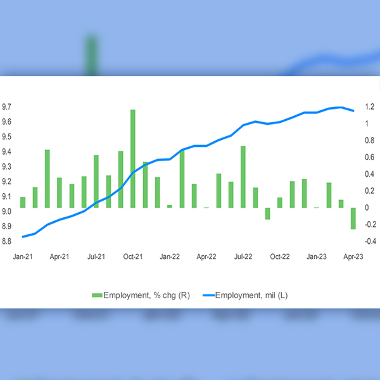The width and height of the screenshot is (380, 380).
Task: Click the -0.4 value on right axis
Action: point(367,241)
